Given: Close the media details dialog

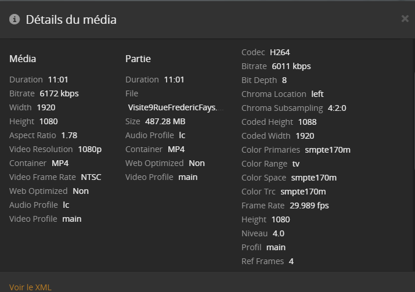Looking at the screenshot, I should click(405, 19).
